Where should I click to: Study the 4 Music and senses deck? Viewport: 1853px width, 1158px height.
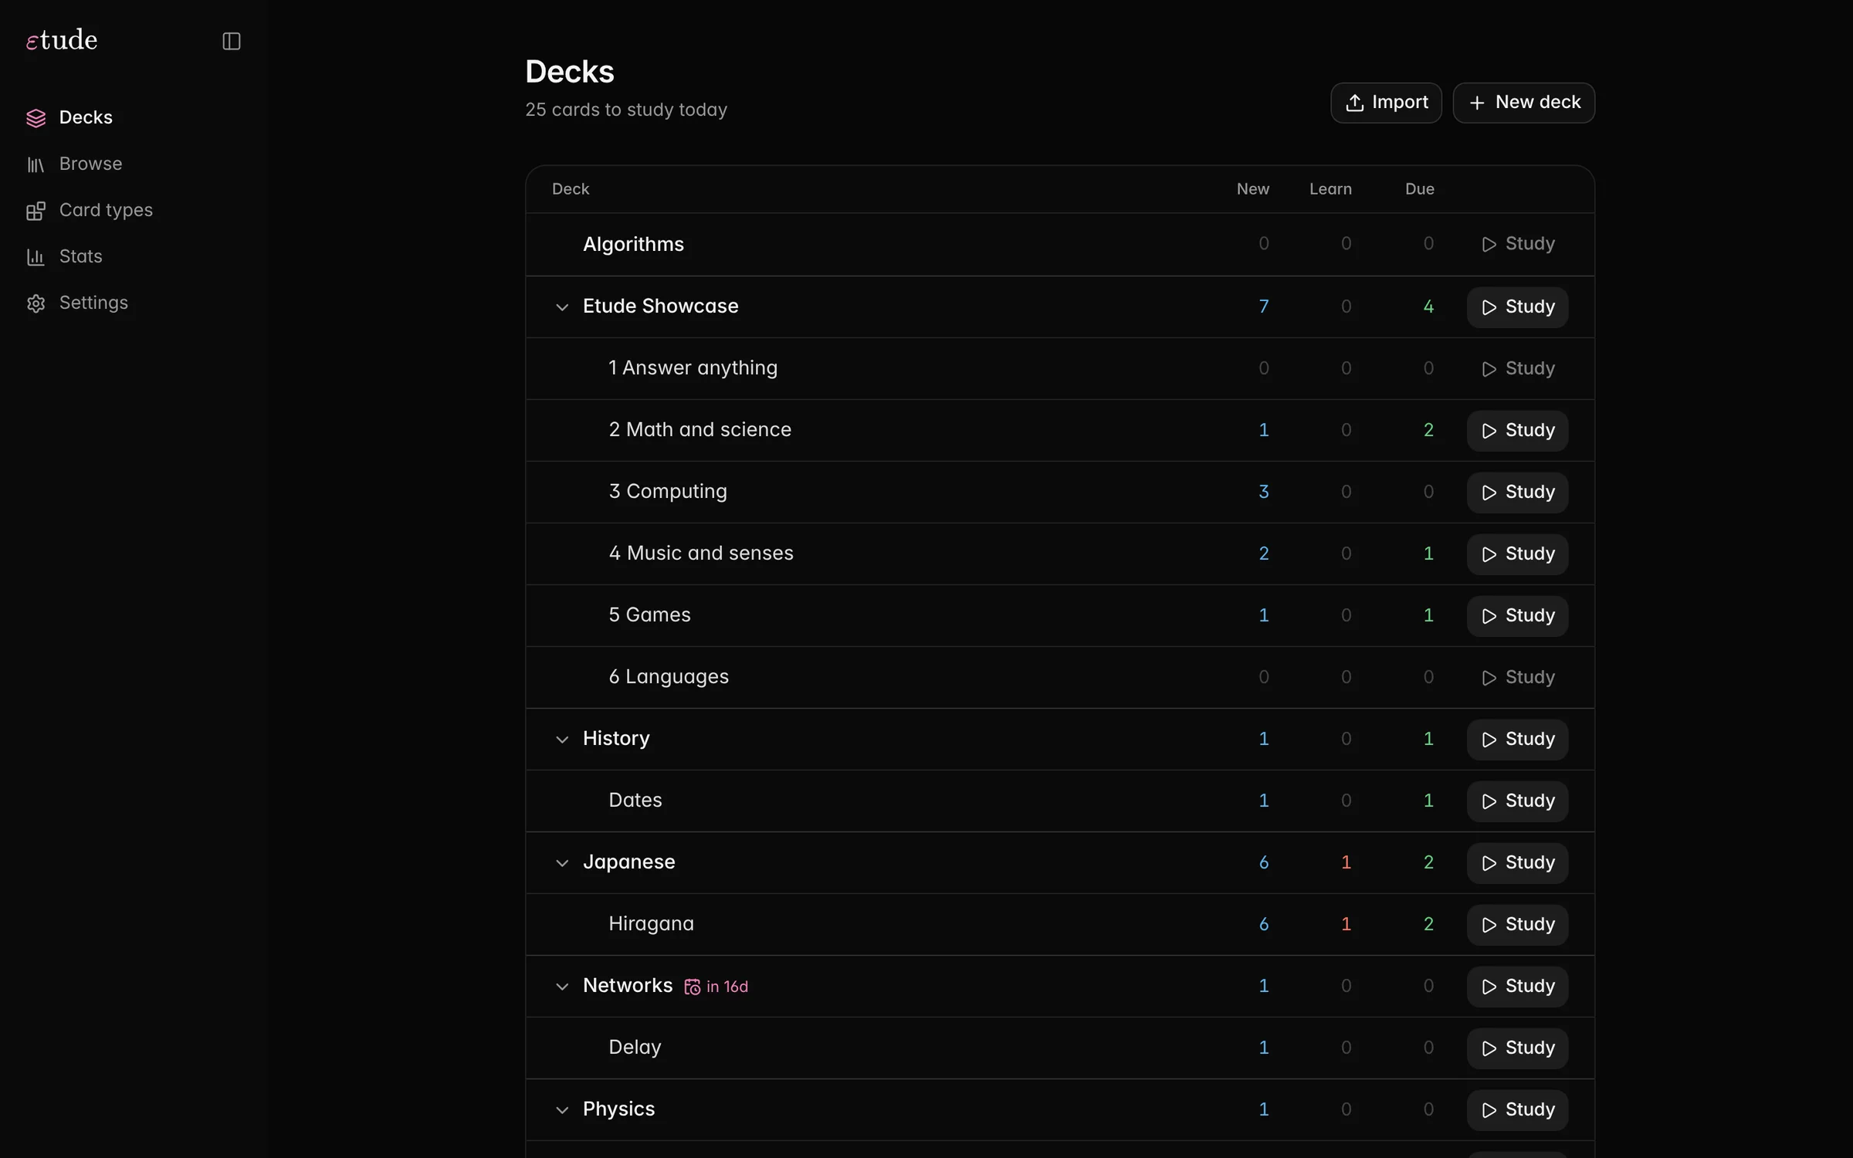tap(1517, 554)
